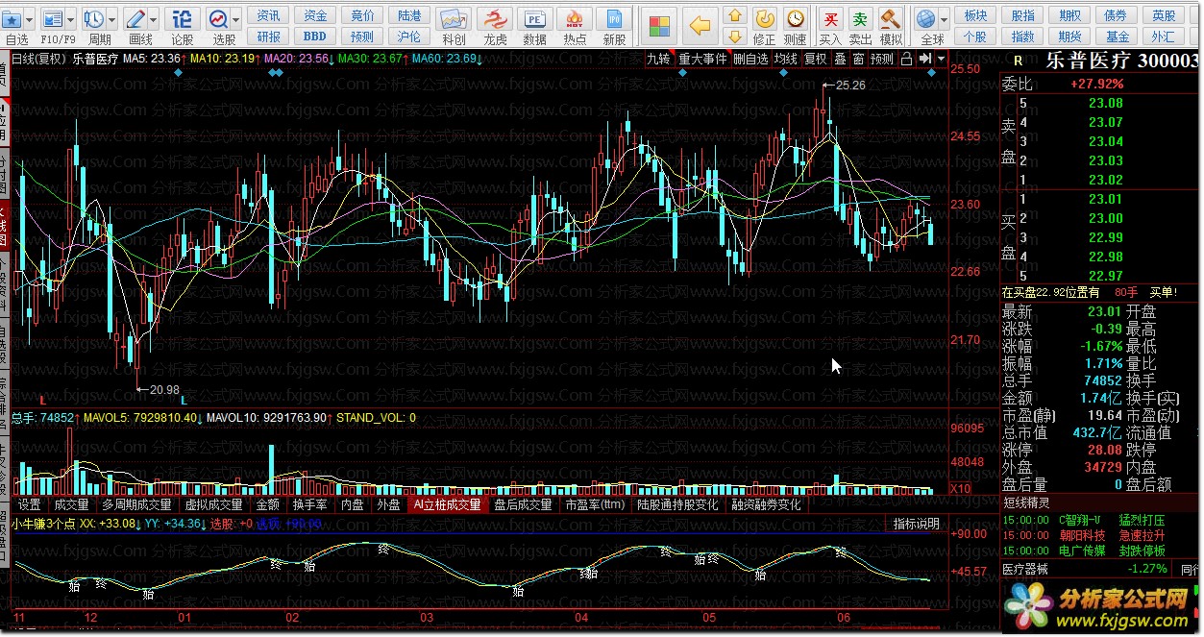
Task: Click the lock icon in chart toolbar
Action: point(906,59)
